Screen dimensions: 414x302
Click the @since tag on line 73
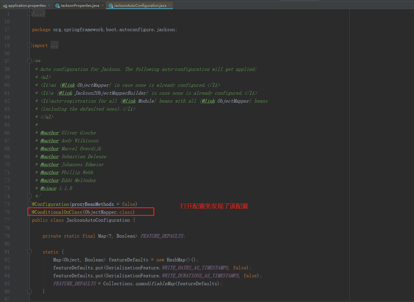coord(48,188)
